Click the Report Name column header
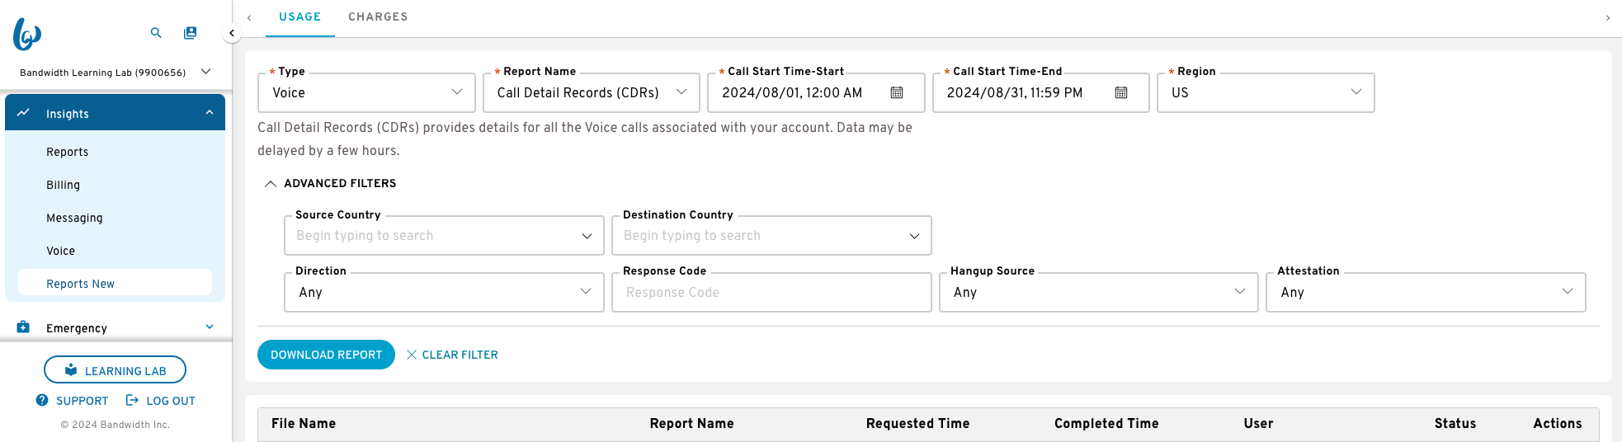 (x=691, y=423)
